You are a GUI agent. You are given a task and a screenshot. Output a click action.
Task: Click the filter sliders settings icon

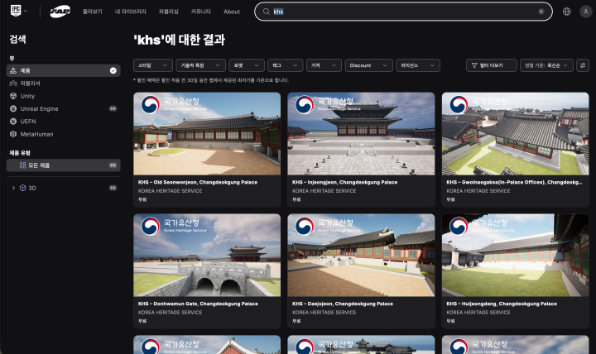coord(583,65)
